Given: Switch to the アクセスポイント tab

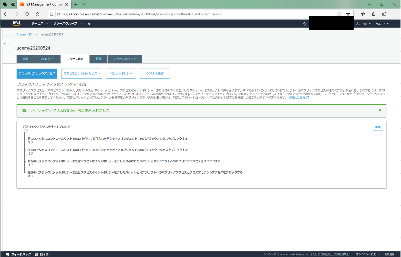Looking at the screenshot, I should 125,59.
